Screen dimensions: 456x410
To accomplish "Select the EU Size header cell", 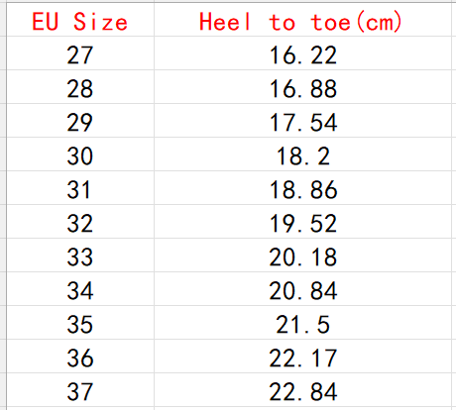I will (80, 20).
